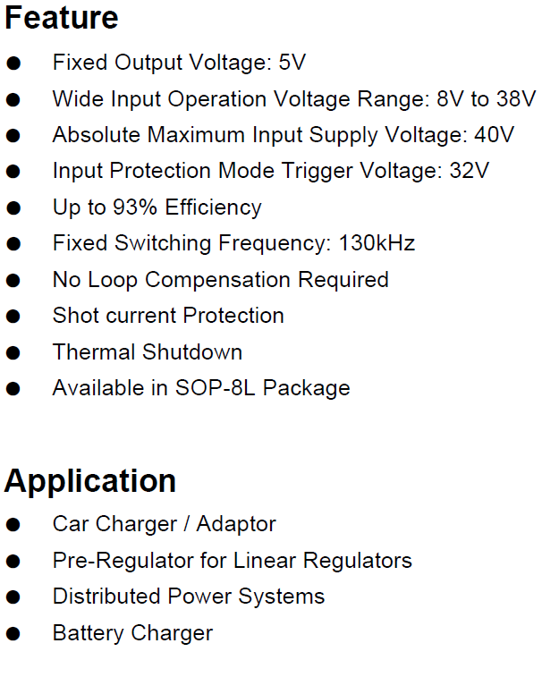Click the bullet beside Fixed Output Voltage
Screen dimensions: 559x677
(x=13, y=63)
